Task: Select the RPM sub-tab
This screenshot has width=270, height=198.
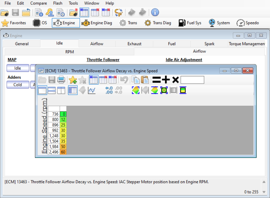Action: click(x=69, y=52)
